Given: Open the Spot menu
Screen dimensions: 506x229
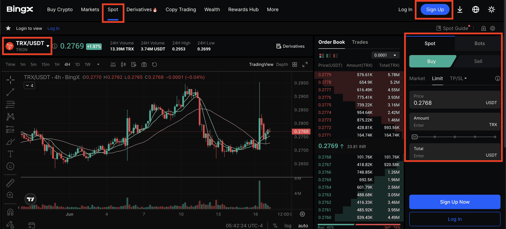Looking at the screenshot, I should pos(113,9).
